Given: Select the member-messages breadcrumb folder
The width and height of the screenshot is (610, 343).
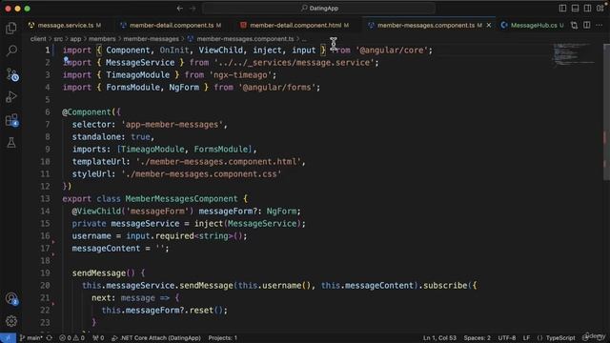Looking at the screenshot, I should 151,39.
